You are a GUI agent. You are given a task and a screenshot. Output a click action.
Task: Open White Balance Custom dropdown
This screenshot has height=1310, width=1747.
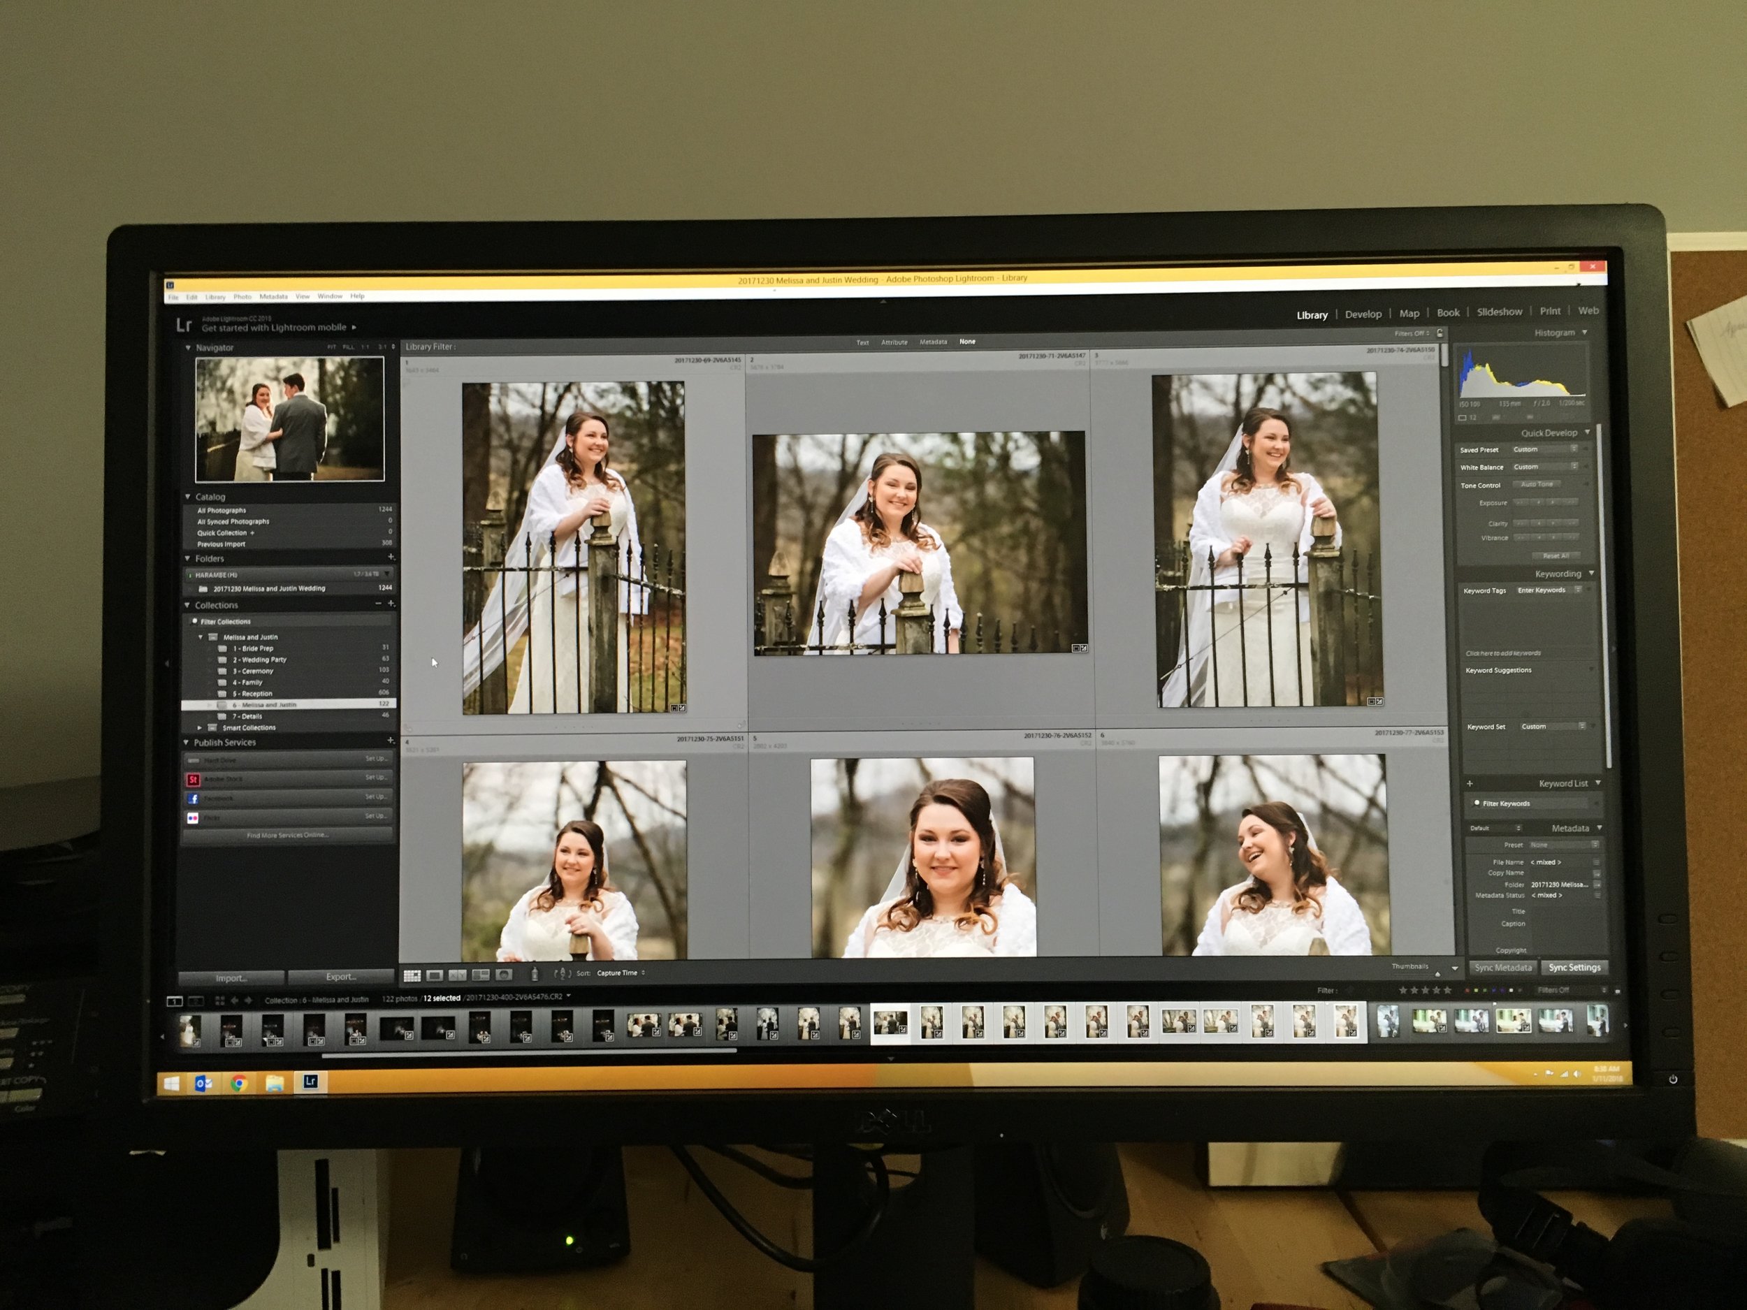click(x=1545, y=467)
